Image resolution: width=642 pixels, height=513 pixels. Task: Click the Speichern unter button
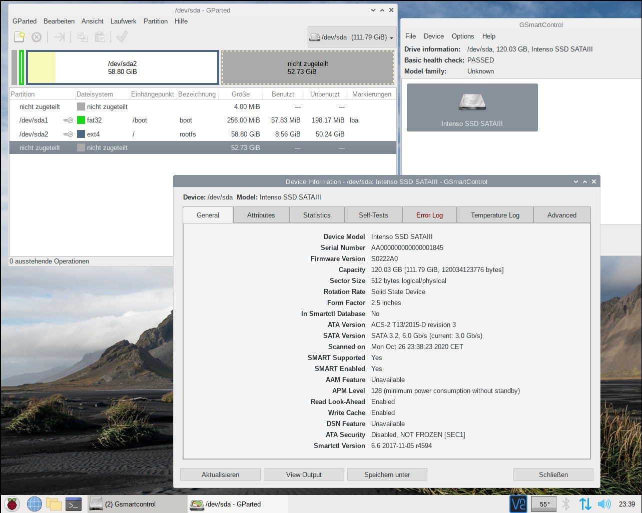387,474
